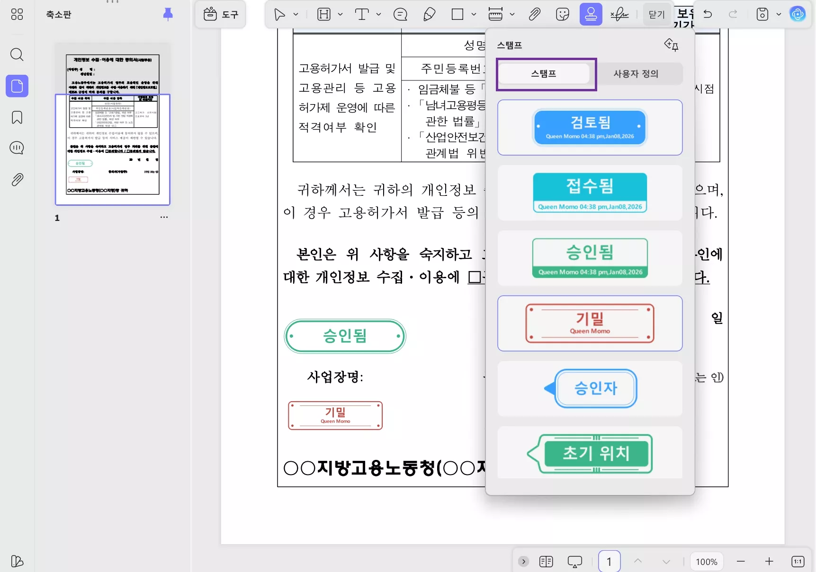Screen dimensions: 816x572
Task: Switch to the 스탬프 tab
Action: click(546, 74)
